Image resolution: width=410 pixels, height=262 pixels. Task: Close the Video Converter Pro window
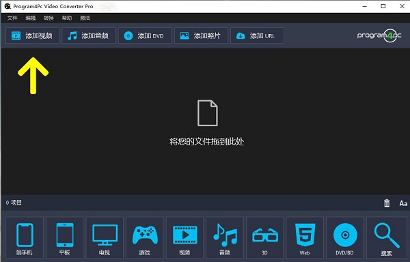click(x=402, y=6)
